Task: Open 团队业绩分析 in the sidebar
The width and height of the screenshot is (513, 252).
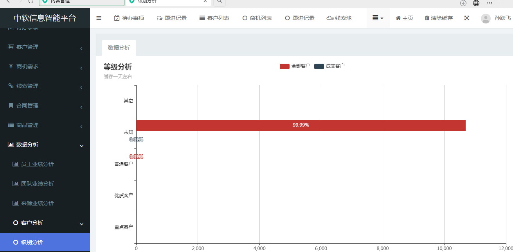Action: [37, 184]
